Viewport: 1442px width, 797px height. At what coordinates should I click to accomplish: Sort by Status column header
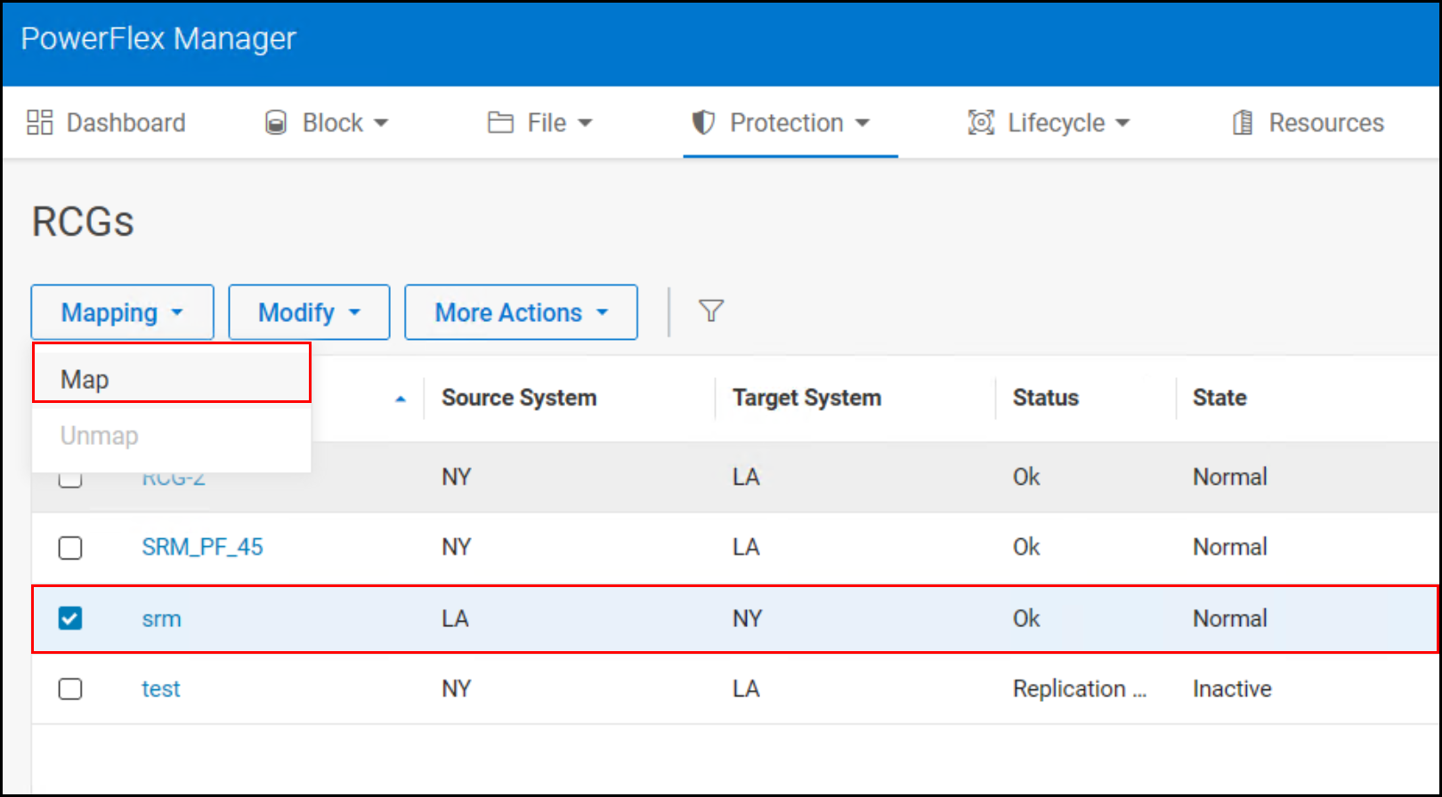[x=1045, y=398]
